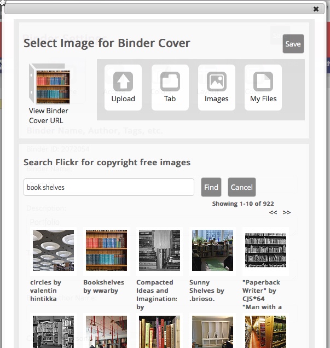Focus the Flickr search field containing book shelves
The height and width of the screenshot is (348, 330).
pyautogui.click(x=109, y=187)
